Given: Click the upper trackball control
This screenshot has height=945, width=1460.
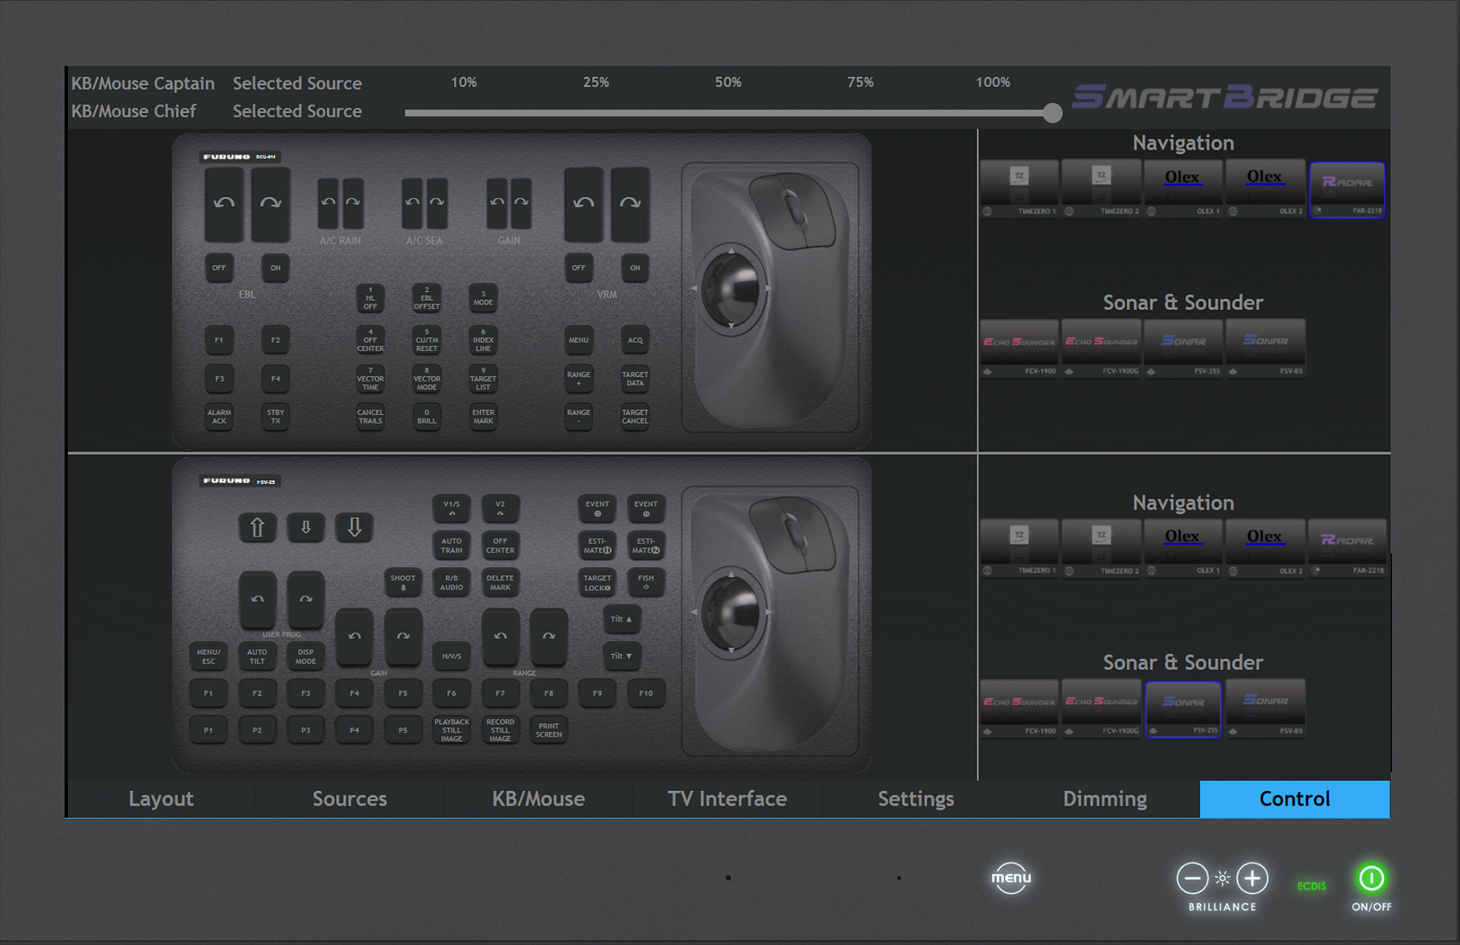Looking at the screenshot, I should pos(731,288).
